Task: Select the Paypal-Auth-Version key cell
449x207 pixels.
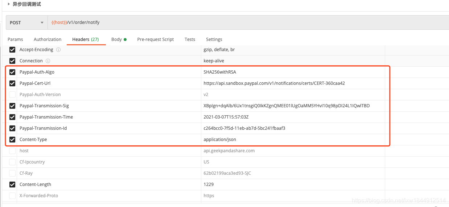Action: (109, 95)
